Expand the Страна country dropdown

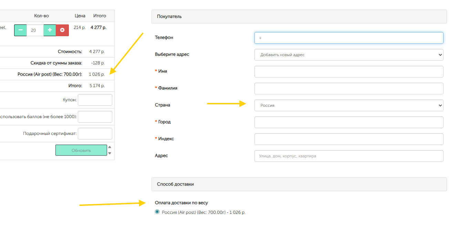pos(348,105)
